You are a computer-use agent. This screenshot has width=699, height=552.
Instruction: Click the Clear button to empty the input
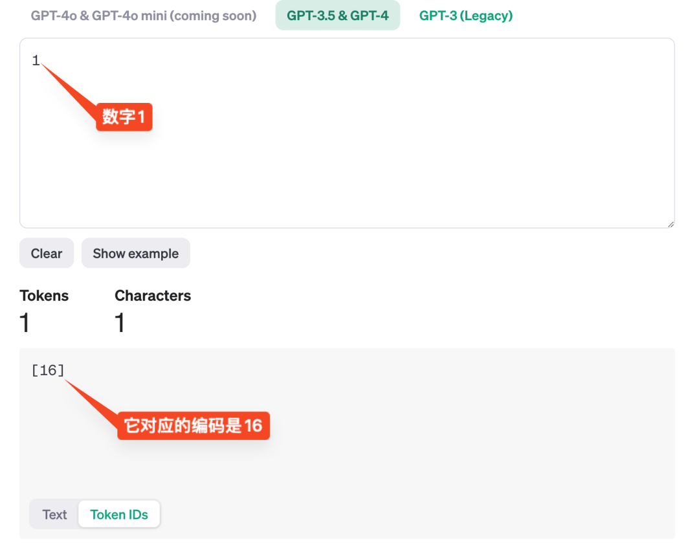coord(46,252)
